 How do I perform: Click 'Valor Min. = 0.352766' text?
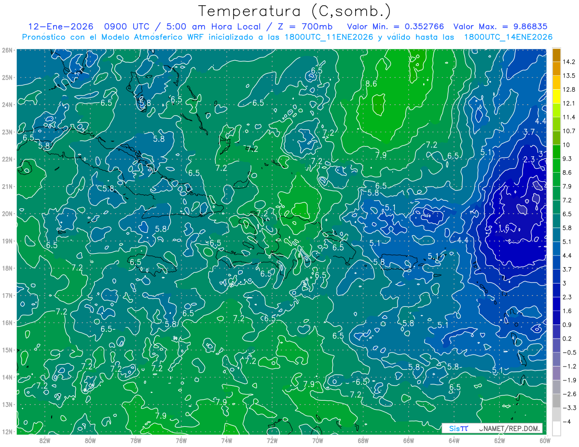coord(396,27)
